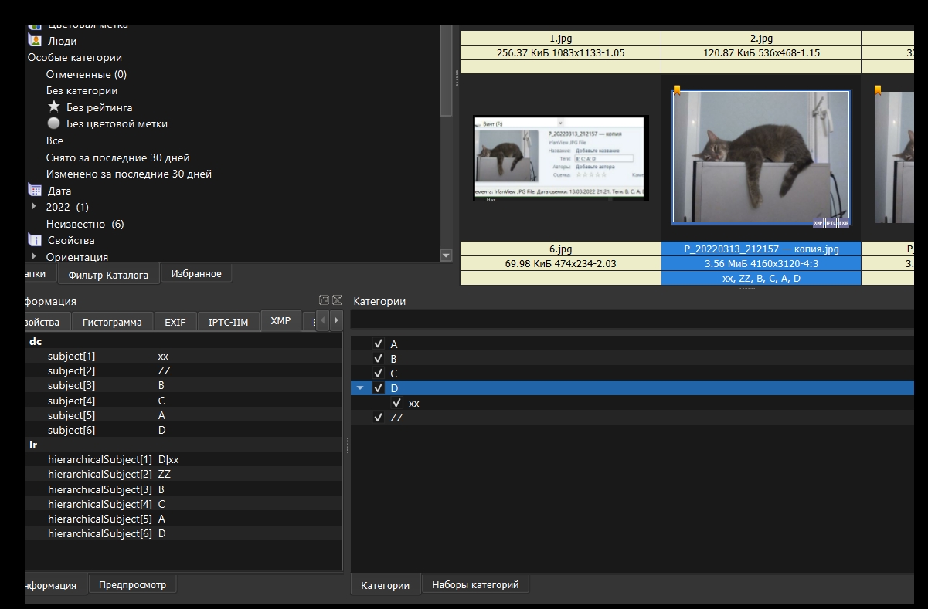Click the info icon next to 'Свойства'
The width and height of the screenshot is (928, 609).
pos(35,240)
